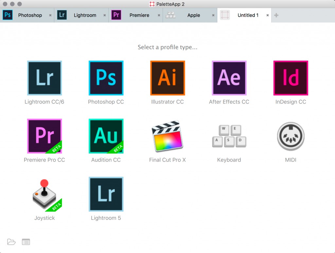Close the Photoshop tab
The image size is (335, 253).
point(50,15)
